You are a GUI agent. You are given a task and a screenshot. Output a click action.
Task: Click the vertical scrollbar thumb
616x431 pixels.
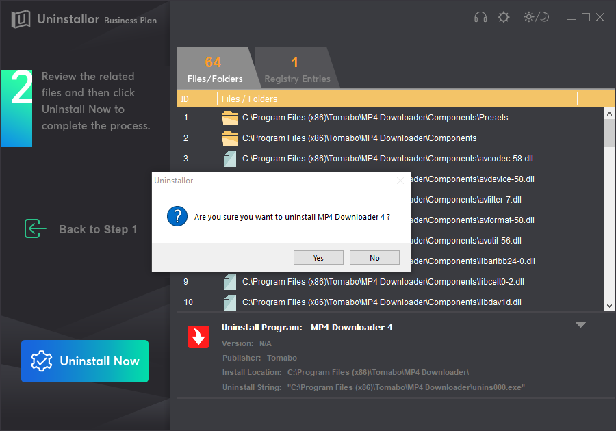(609, 133)
